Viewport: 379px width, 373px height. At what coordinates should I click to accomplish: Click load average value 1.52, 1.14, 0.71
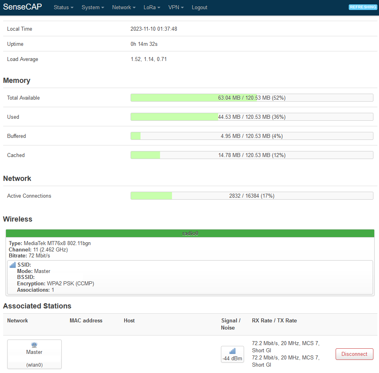[148, 59]
